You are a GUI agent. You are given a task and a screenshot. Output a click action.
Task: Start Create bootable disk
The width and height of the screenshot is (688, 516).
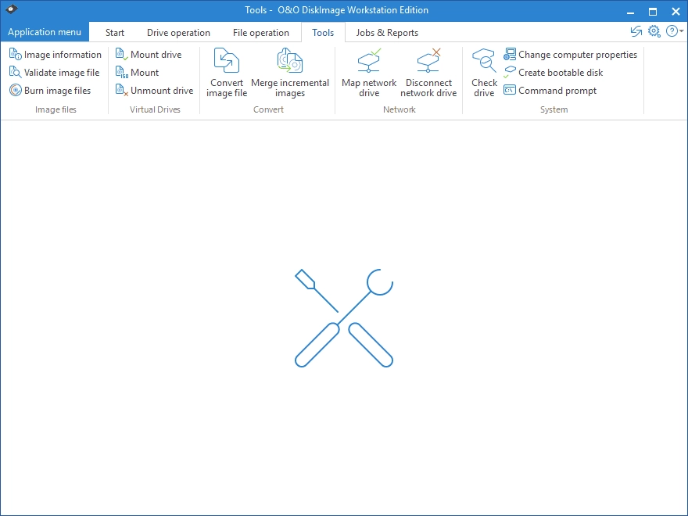[553, 73]
